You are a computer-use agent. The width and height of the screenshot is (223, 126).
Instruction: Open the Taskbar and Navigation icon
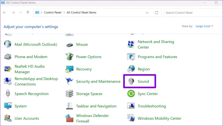point(69,106)
